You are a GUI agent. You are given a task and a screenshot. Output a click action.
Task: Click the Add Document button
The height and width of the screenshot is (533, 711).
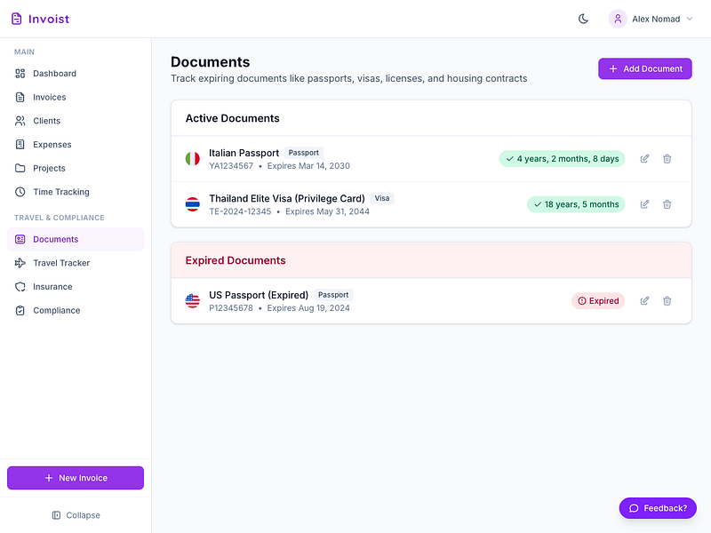tap(645, 68)
